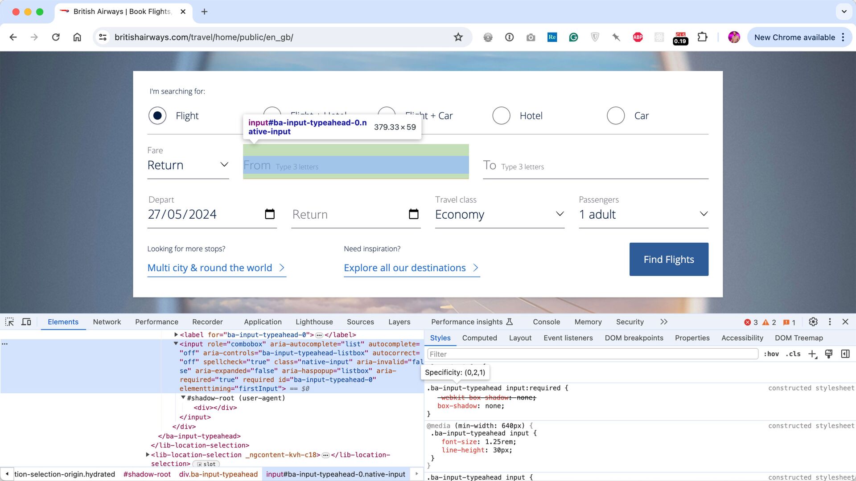Open the Fare Return dropdown
This screenshot has height=481, width=856.
188,165
